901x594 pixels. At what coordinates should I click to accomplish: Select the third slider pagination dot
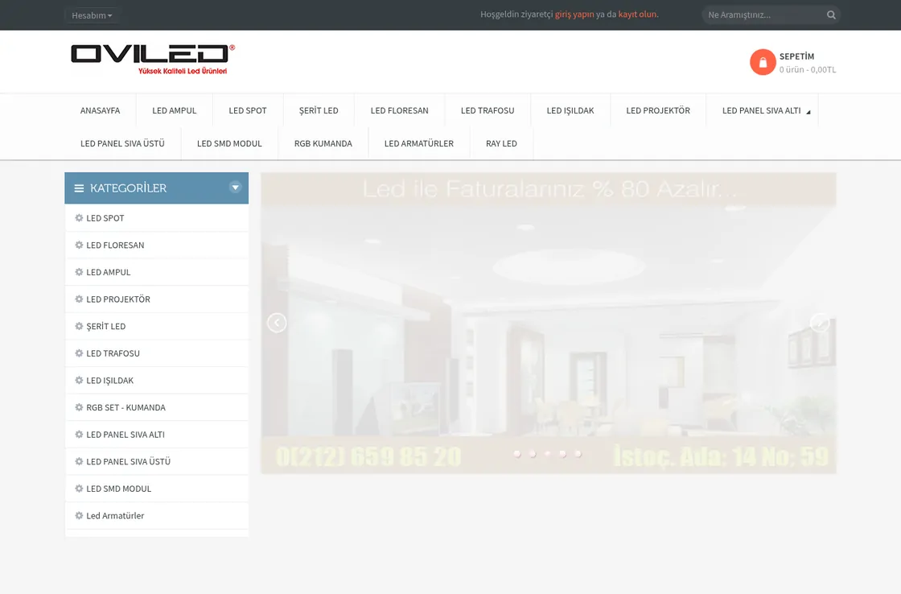point(548,454)
